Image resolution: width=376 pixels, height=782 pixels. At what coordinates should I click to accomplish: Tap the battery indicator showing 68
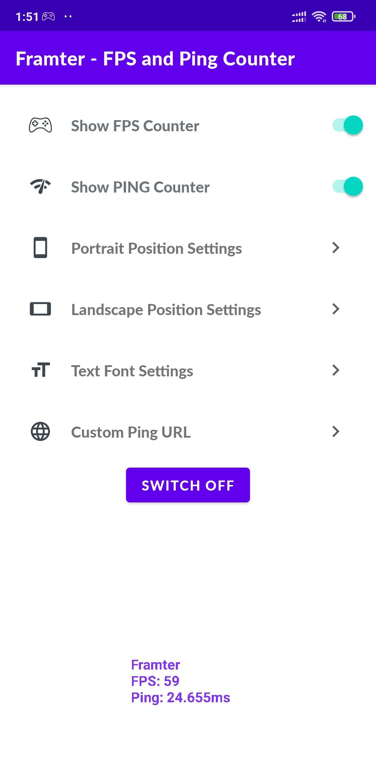pos(344,16)
